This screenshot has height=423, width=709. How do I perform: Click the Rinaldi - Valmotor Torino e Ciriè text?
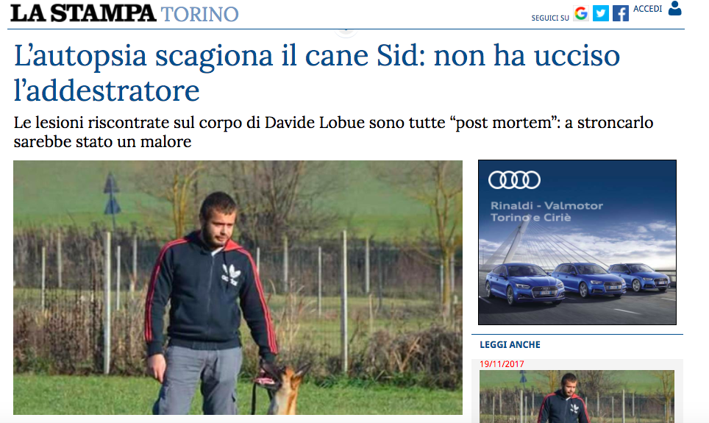click(546, 211)
